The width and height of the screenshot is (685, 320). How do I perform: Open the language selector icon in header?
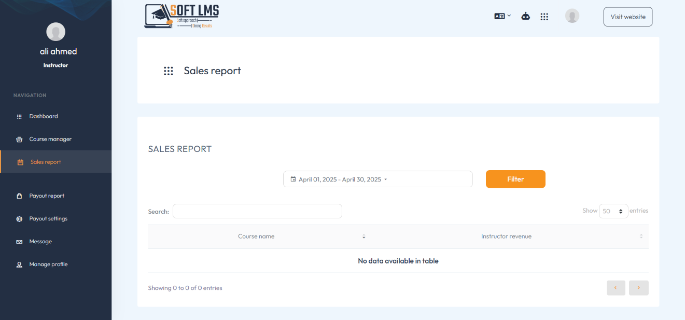pos(502,16)
